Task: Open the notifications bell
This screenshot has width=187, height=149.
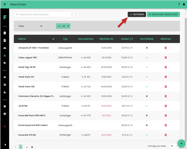Action: click(184, 4)
